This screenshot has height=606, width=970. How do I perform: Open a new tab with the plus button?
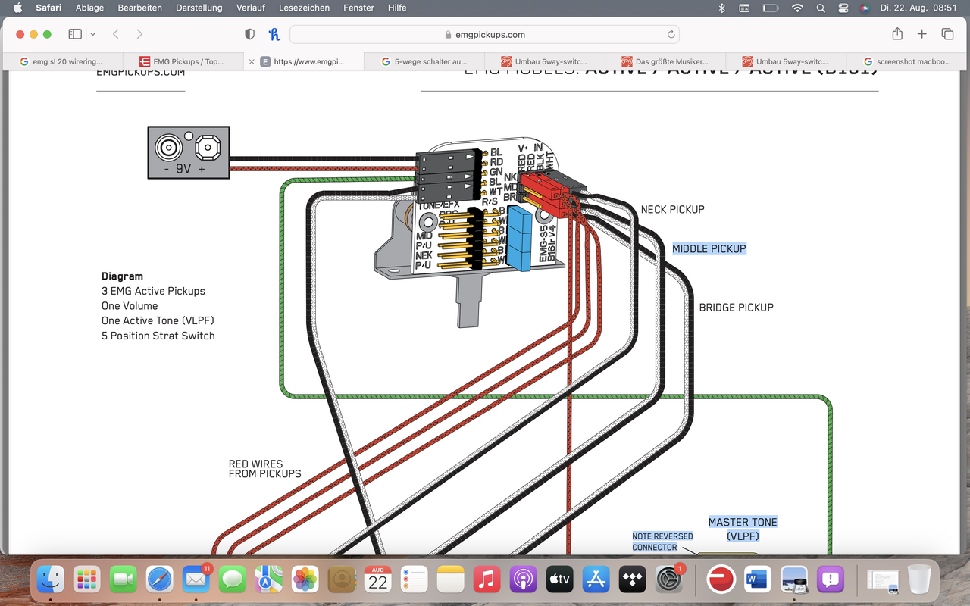coord(922,34)
